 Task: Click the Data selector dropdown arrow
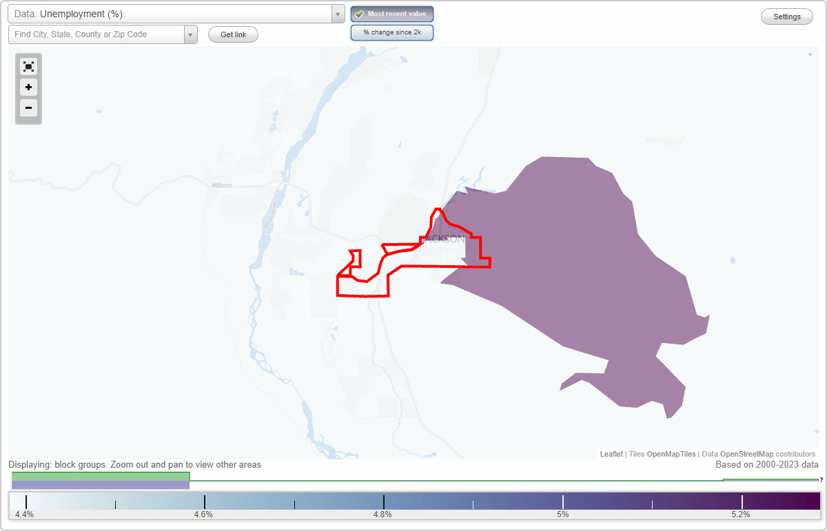(x=336, y=13)
